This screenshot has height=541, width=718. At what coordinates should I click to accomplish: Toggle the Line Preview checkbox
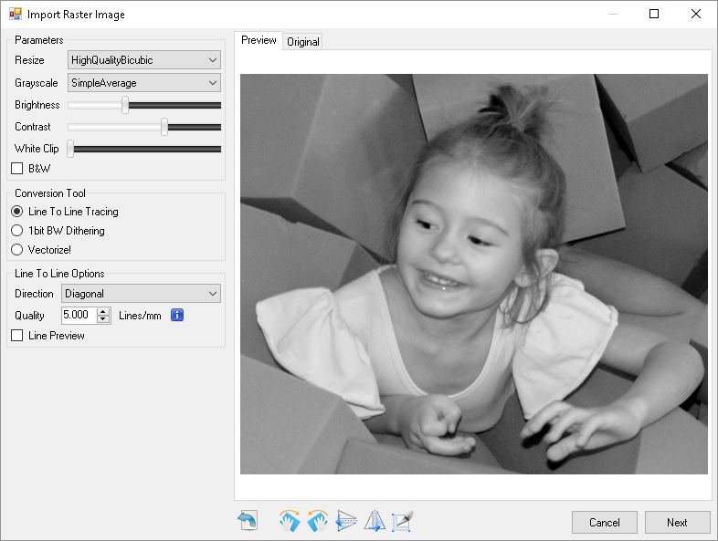pos(16,336)
